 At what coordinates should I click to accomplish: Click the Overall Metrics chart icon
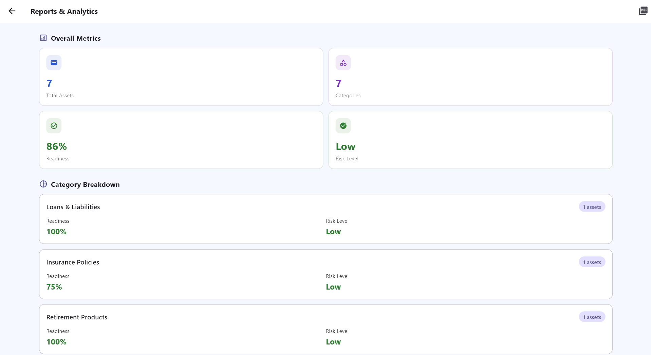coord(43,38)
